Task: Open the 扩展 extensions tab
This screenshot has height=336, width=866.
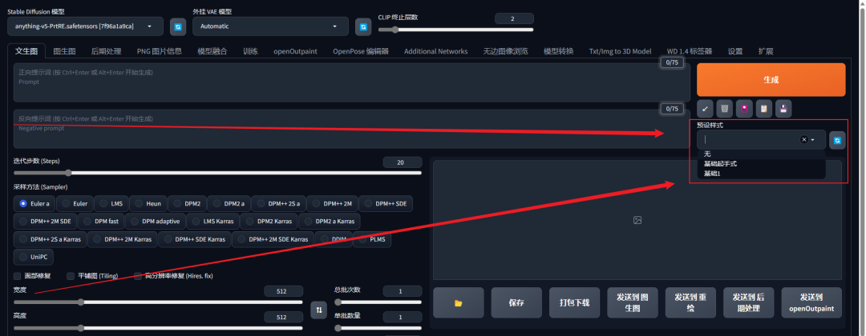Action: 766,51
